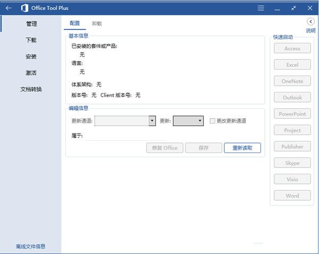Screen dimensions: 319x254
Task: Switch to the 配置 tab
Action: coord(74,23)
